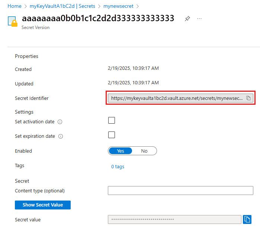Open mynewsecret breadcrumb
Screen dimensions: 260x231
(x=118, y=6)
